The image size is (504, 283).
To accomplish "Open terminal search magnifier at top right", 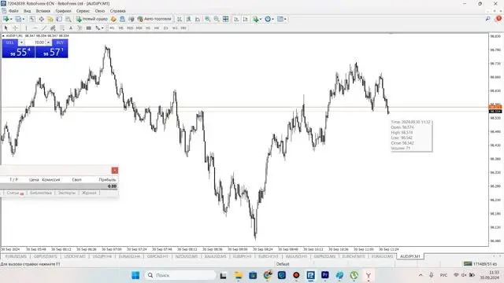I will tap(487, 19).
